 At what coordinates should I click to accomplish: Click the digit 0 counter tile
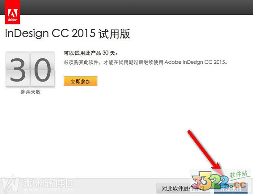pos(43,69)
